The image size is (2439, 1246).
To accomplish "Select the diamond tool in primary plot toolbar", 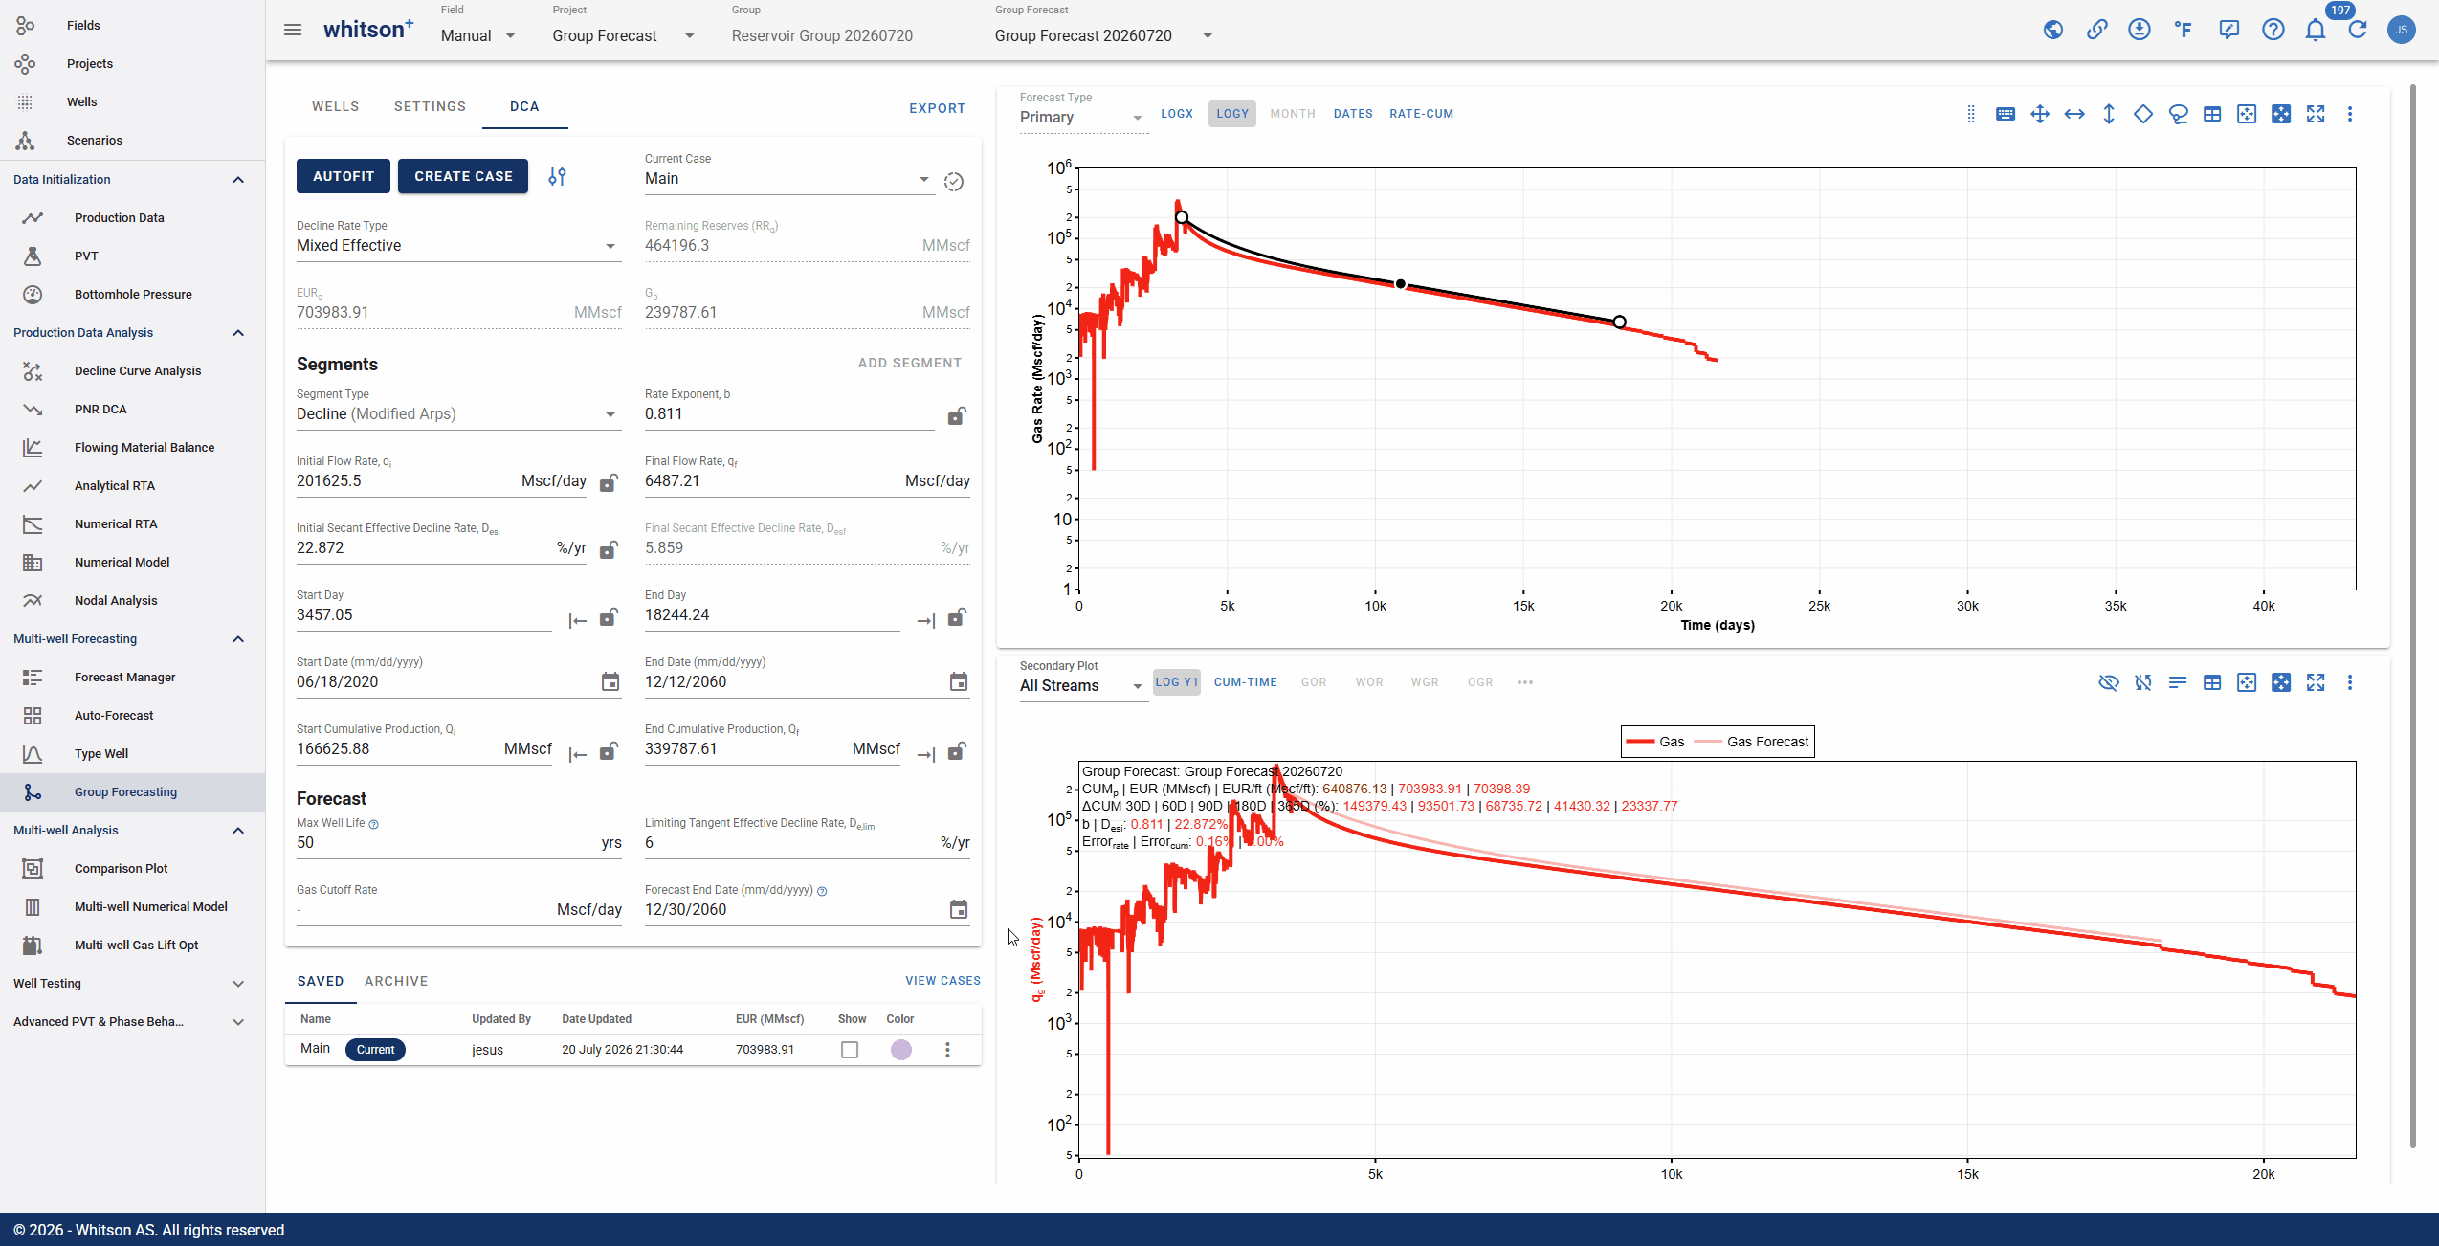I will 2143,115.
